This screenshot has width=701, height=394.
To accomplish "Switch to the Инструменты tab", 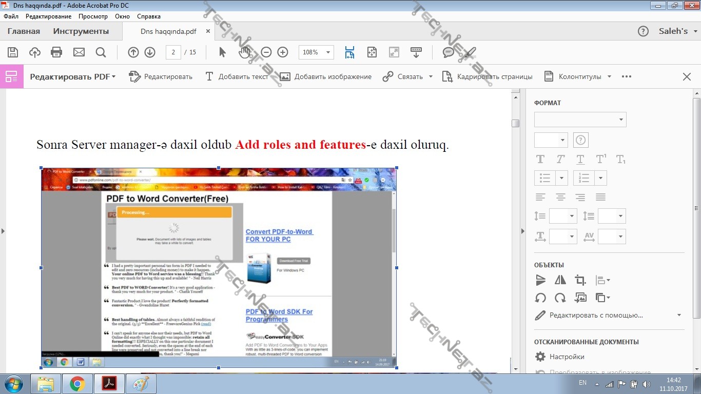I will coord(81,31).
